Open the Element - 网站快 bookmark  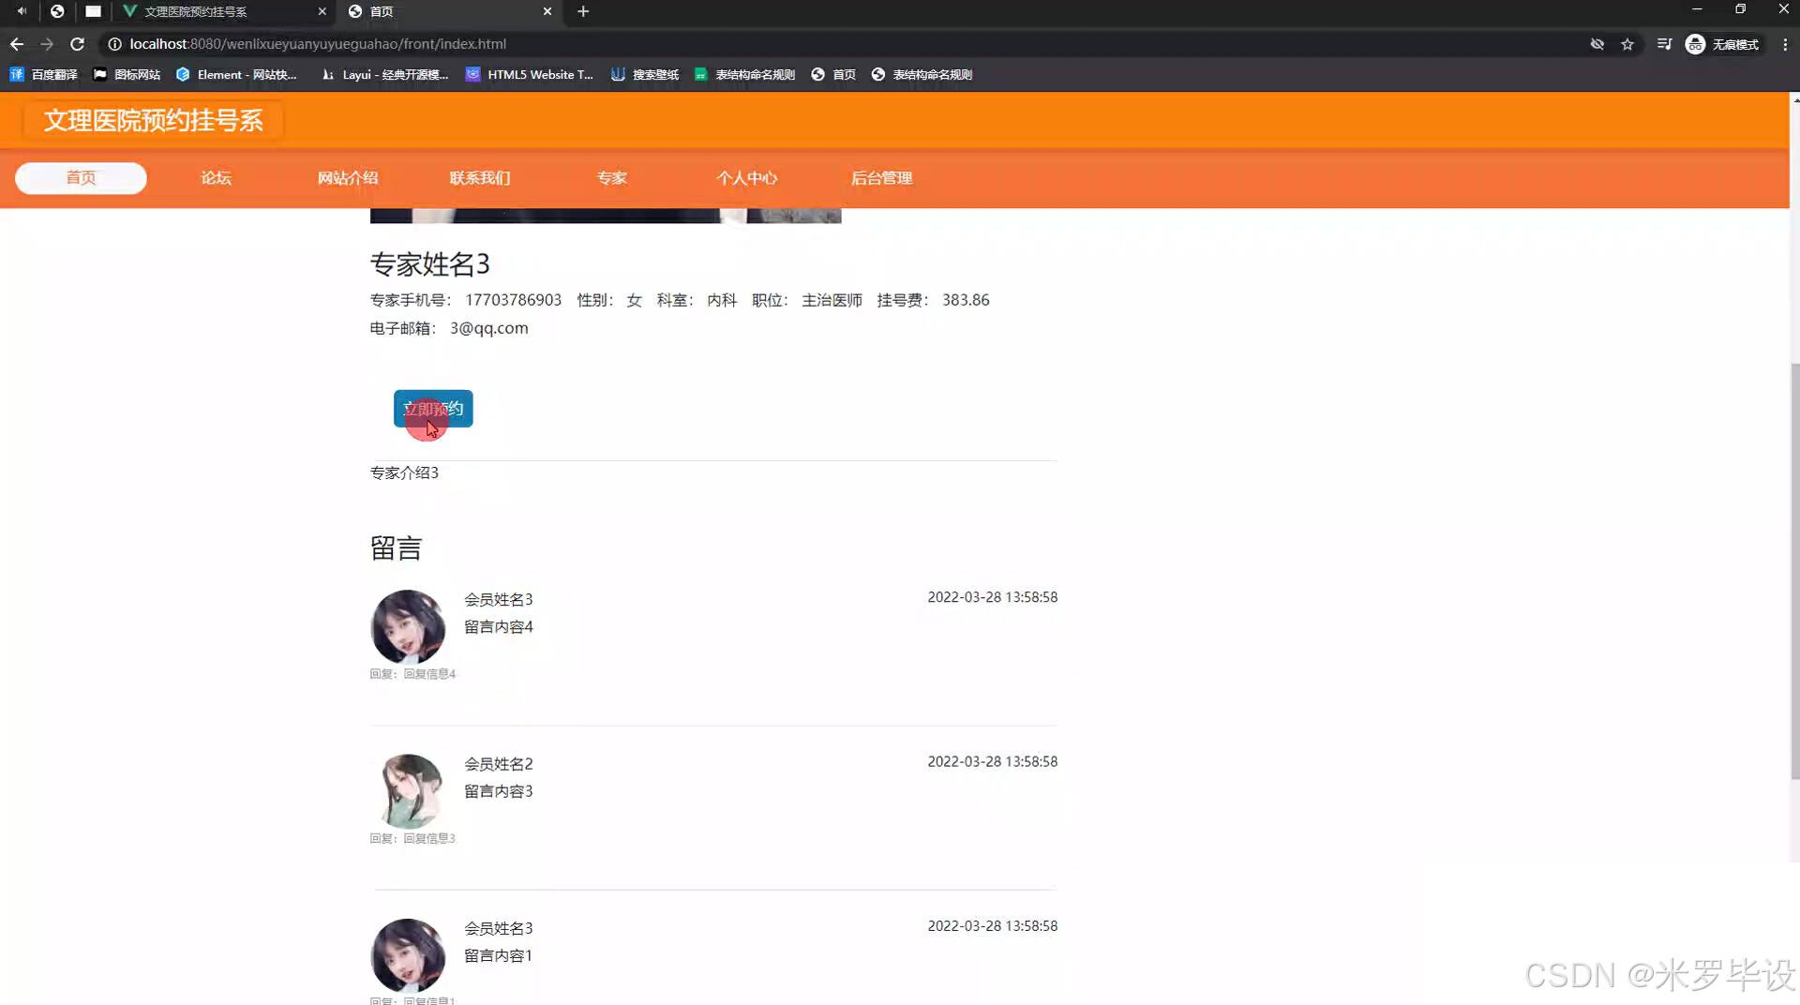tap(236, 74)
